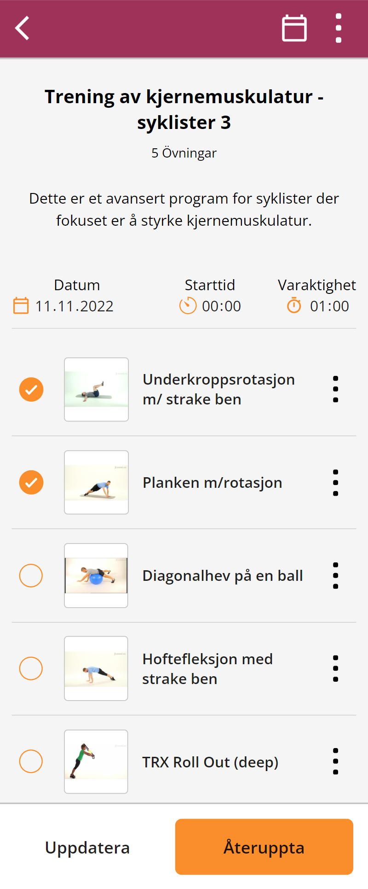Open options for Underkroppsrotasjon m/ strake ben
Screen dimensions: 368x889
(335, 389)
